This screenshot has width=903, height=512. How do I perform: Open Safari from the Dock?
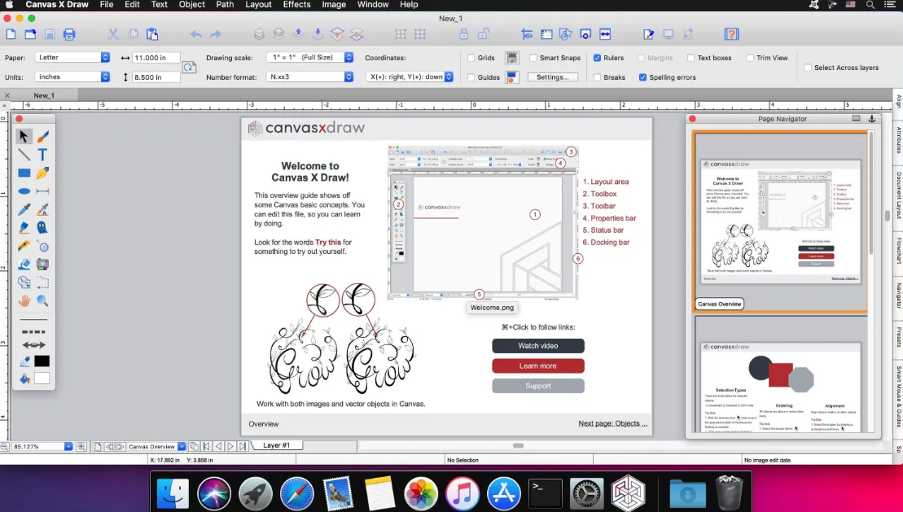click(x=296, y=493)
